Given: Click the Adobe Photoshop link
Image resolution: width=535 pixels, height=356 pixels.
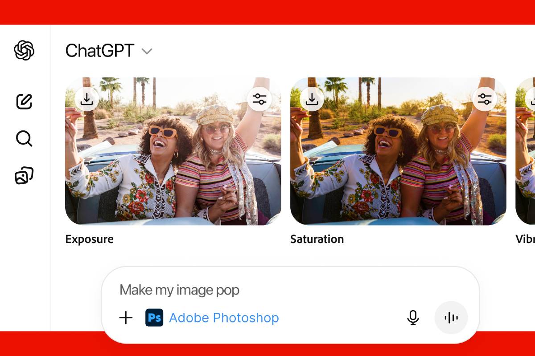Looking at the screenshot, I should pos(224,318).
